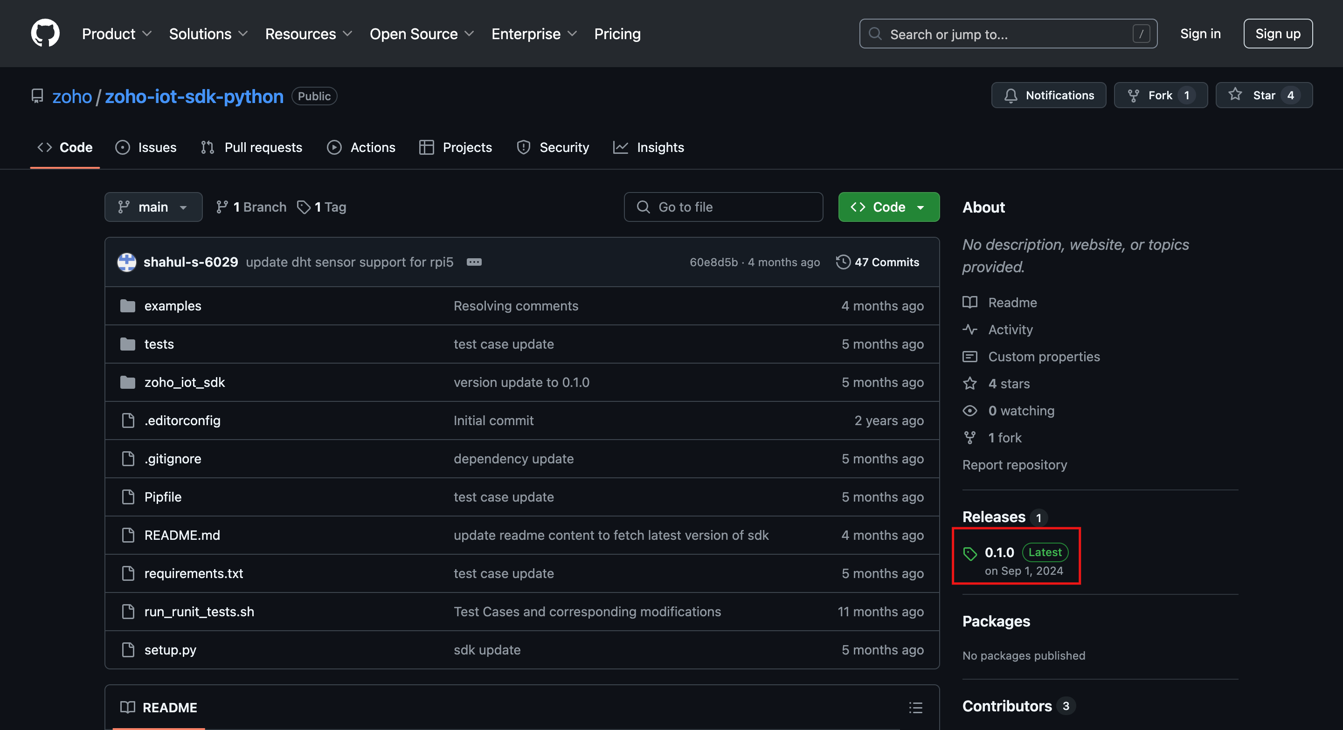
Task: Open the README outline list icon
Action: tap(915, 707)
